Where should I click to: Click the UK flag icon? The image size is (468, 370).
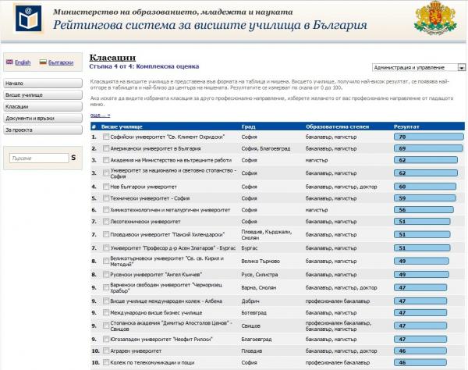(9, 62)
